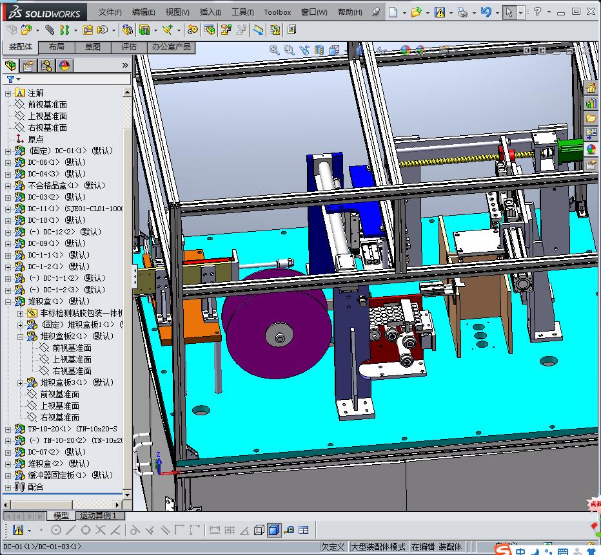Select the DC-06<1> component
This screenshot has width=601, height=555.
pos(56,162)
